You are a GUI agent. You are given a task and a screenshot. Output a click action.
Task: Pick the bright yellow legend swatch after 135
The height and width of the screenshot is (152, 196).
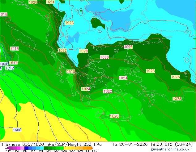pos(66,148)
